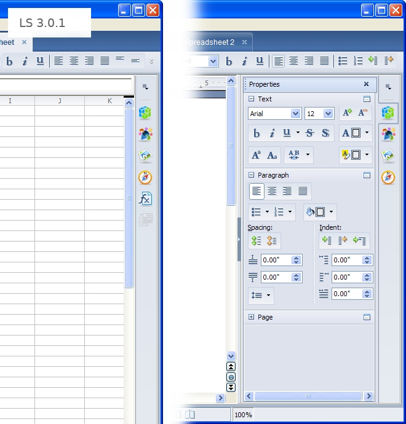This screenshot has height=424, width=406.
Task: Click toolbar Decrease Indent icon in right window
Action: [389, 60]
